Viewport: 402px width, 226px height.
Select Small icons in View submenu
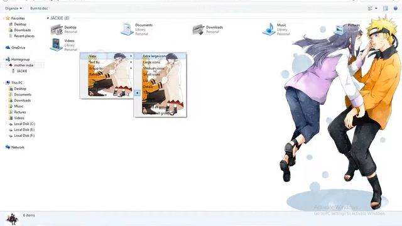[160, 74]
